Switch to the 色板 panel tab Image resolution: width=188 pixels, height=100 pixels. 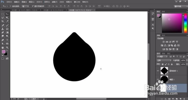click(x=163, y=12)
